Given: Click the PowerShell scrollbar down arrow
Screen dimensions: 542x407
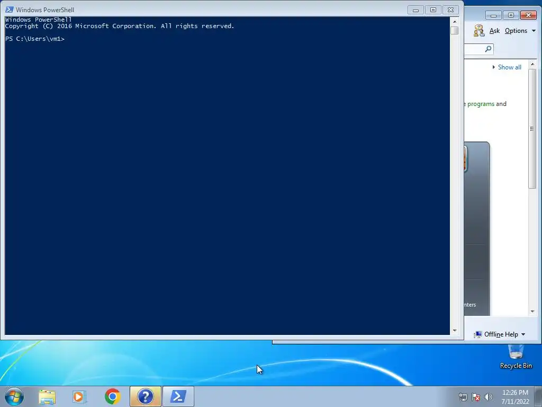Looking at the screenshot, I should click(455, 331).
